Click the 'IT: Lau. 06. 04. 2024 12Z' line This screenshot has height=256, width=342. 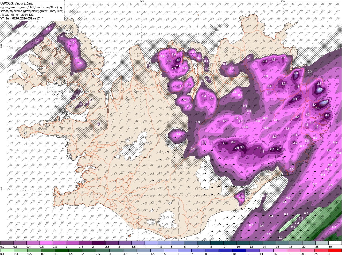tap(17, 15)
